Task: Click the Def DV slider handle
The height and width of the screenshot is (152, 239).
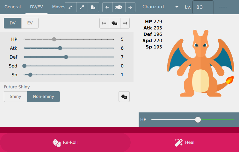Action: point(66,57)
